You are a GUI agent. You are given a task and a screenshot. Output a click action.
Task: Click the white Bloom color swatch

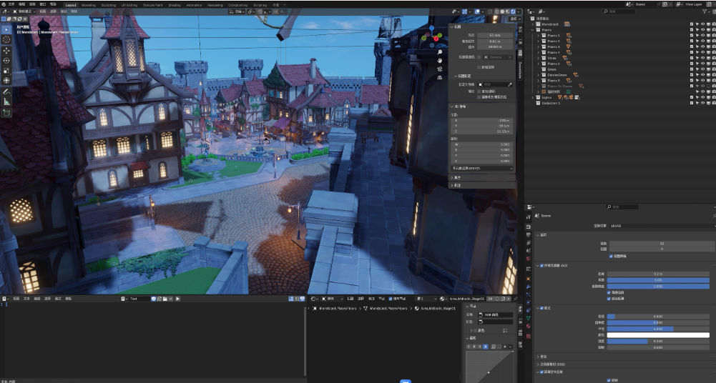(x=658, y=334)
